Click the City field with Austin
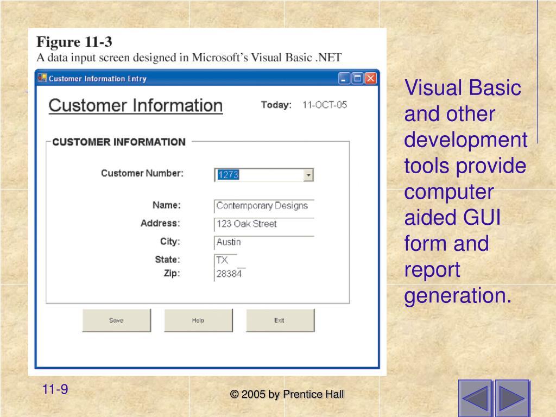Viewport: 556px width, 417px height. [x=264, y=243]
